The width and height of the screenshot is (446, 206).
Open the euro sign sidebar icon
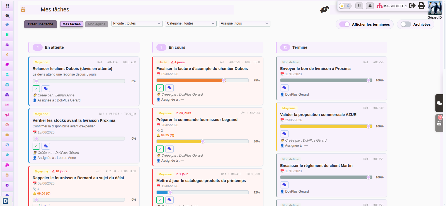click(7, 55)
